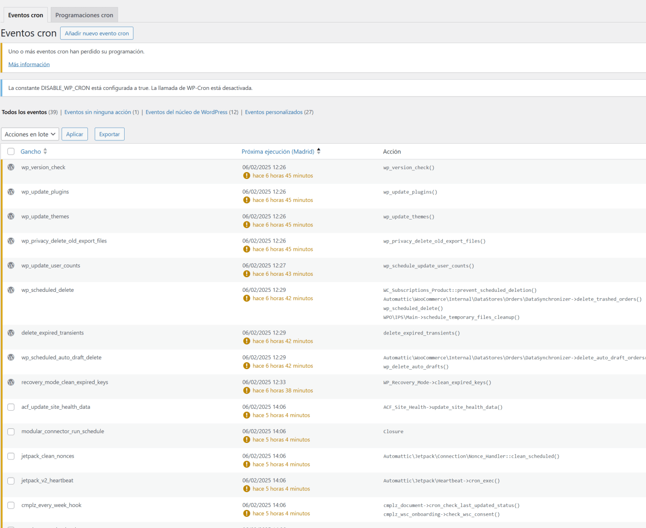Sort by the Gancho column header
This screenshot has width=646, height=528.
(x=31, y=152)
